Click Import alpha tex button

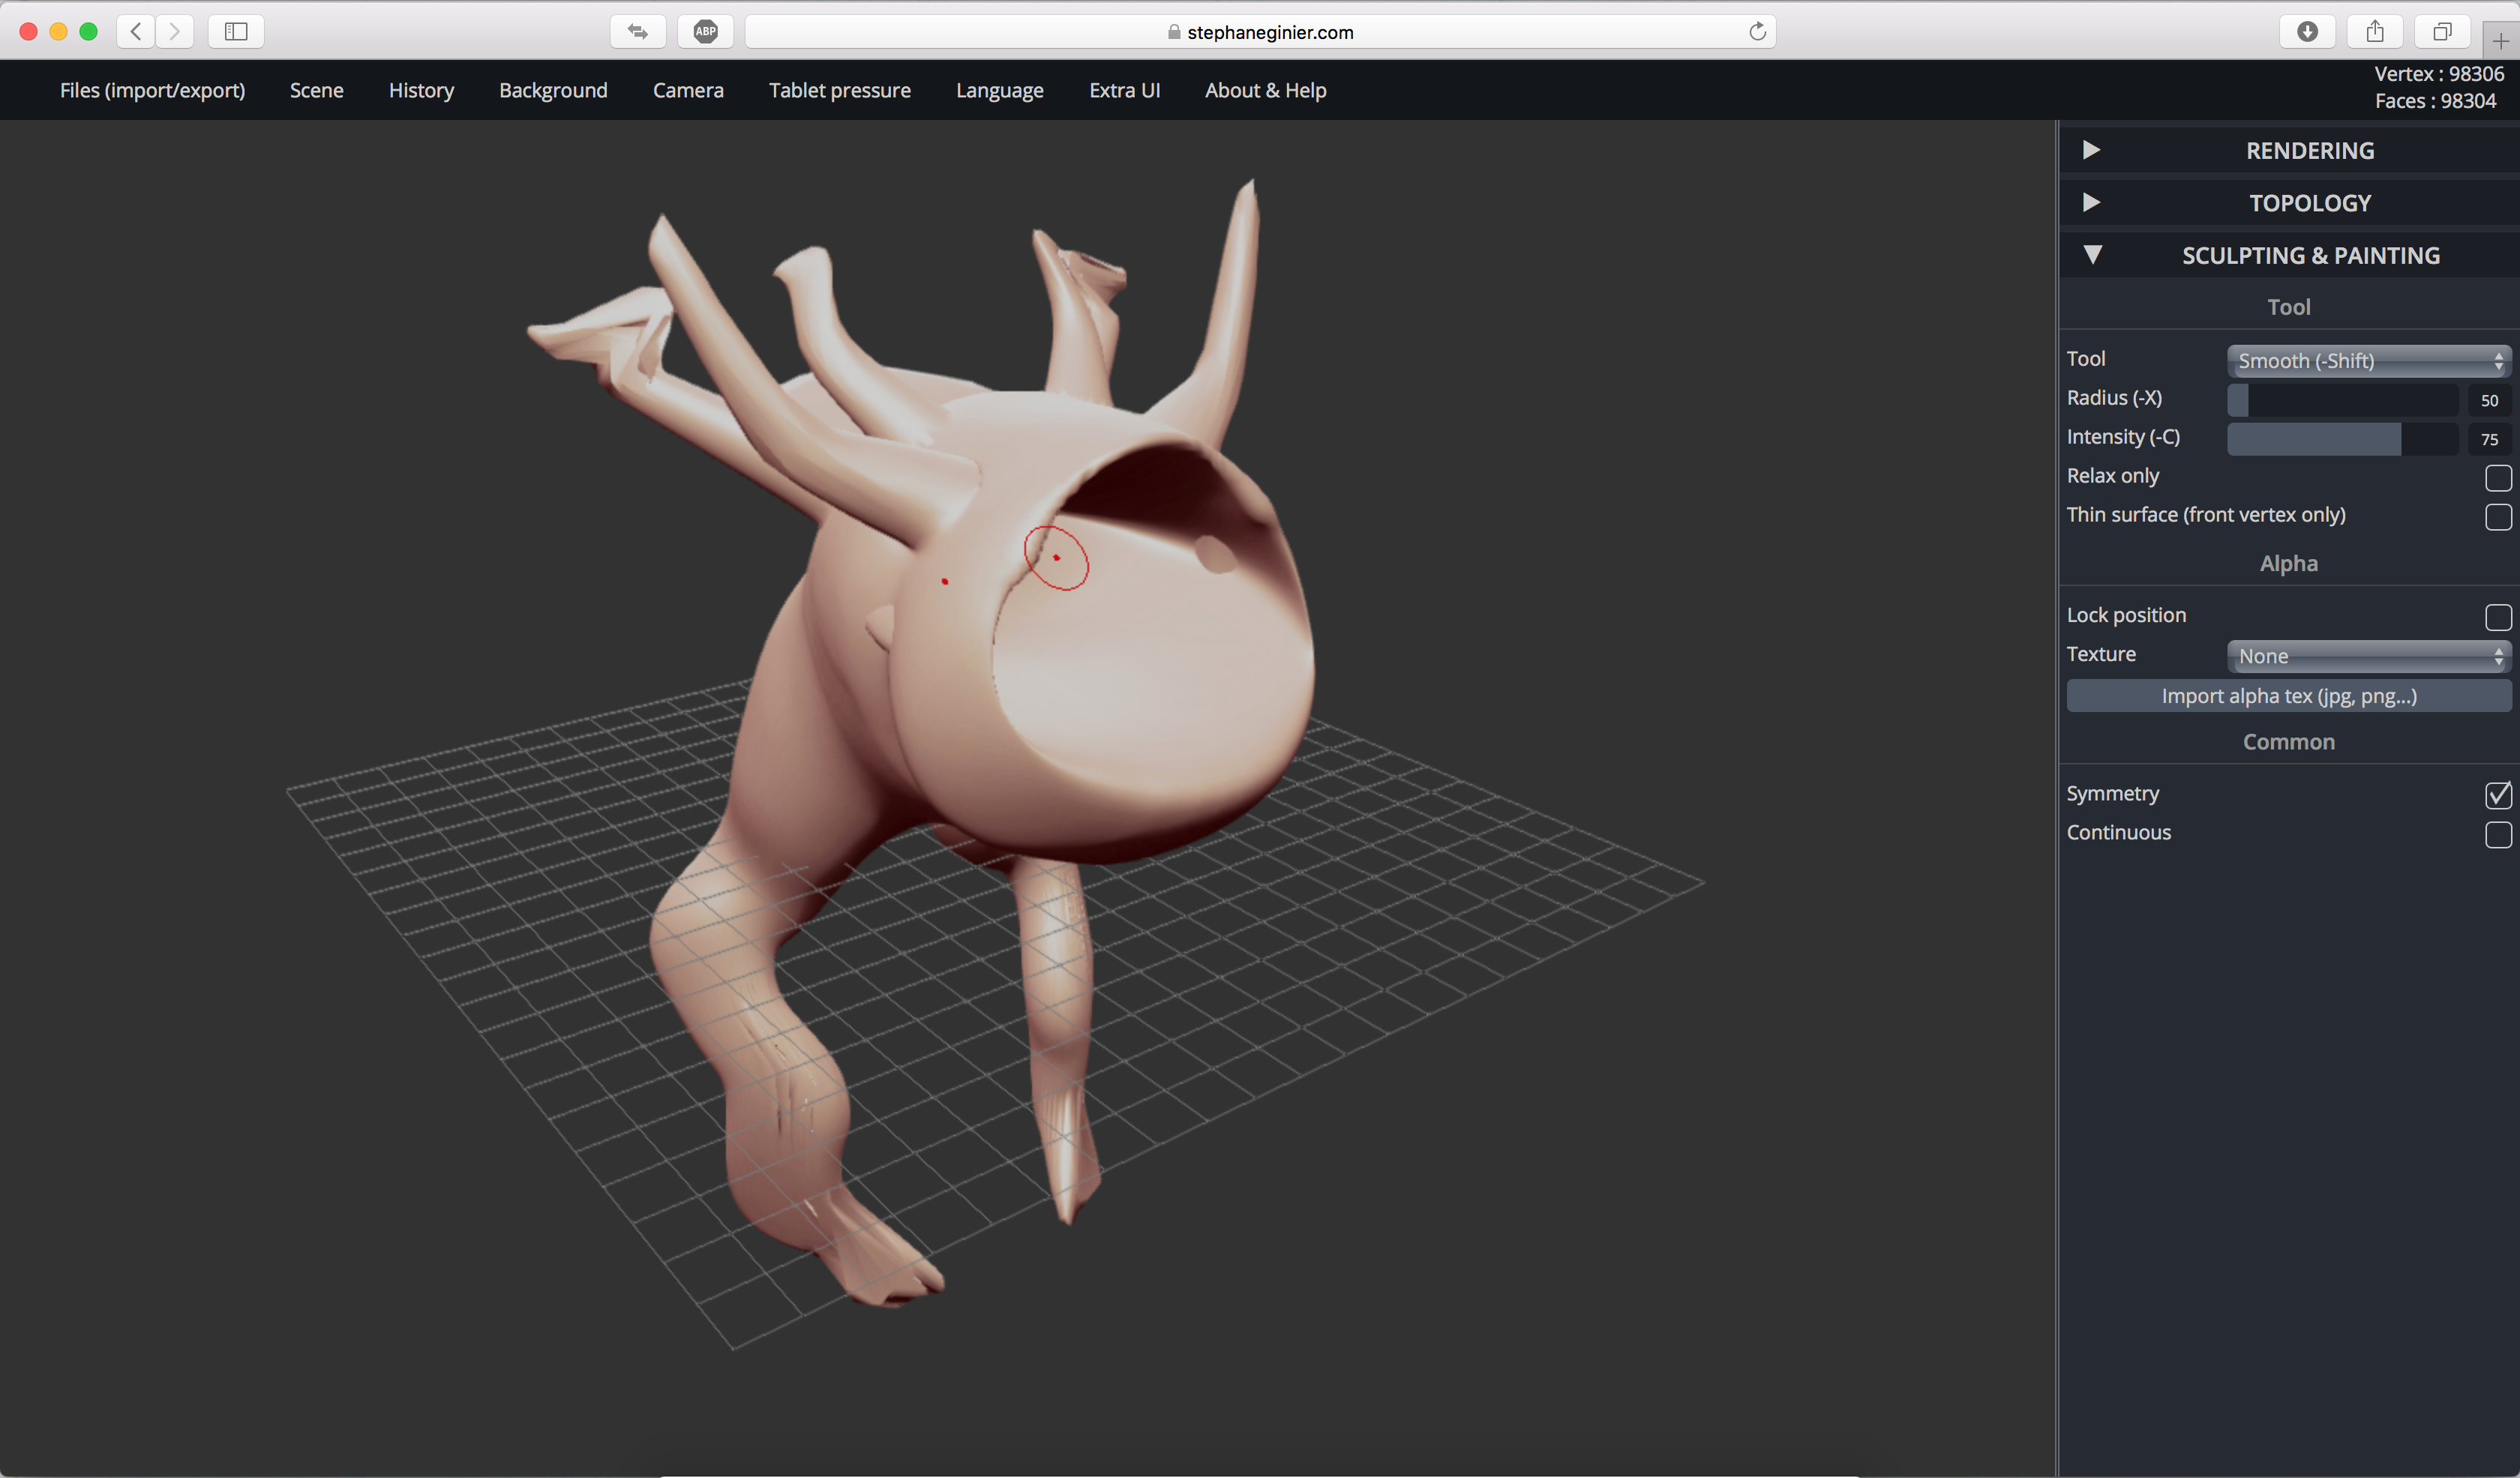pos(2288,696)
